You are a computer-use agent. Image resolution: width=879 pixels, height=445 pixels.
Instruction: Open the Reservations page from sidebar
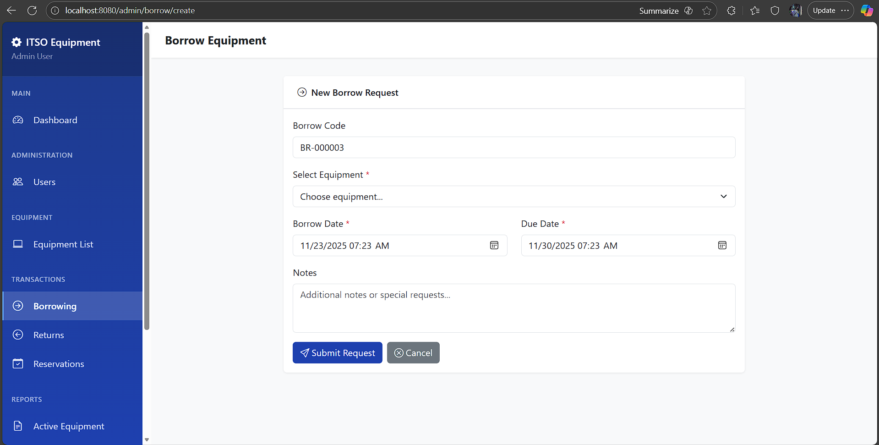(x=59, y=363)
